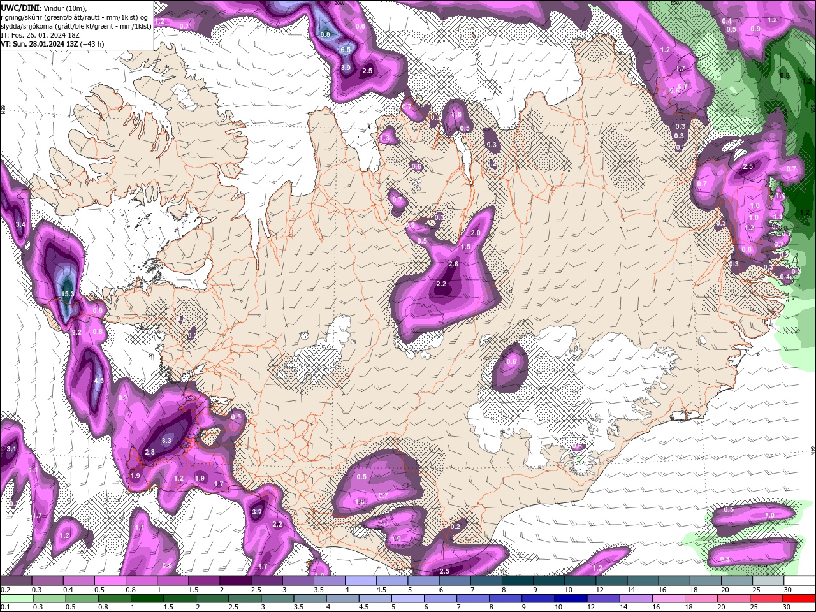Screen dimensions: 816x612
Task: Click the 6.5 precipitation value on the map
Action: tap(346, 49)
